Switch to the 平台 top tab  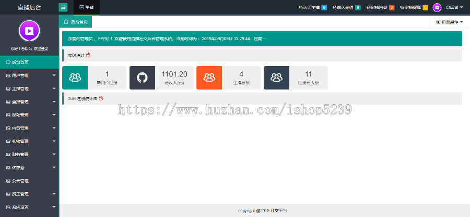tap(87, 7)
